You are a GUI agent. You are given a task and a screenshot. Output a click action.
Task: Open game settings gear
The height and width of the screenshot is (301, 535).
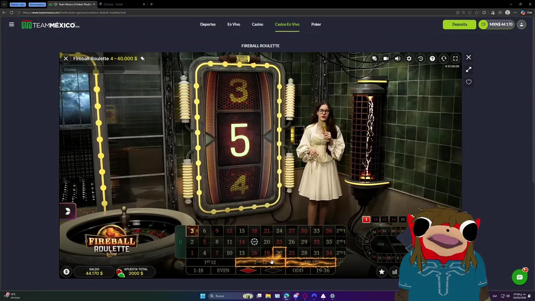point(409,59)
